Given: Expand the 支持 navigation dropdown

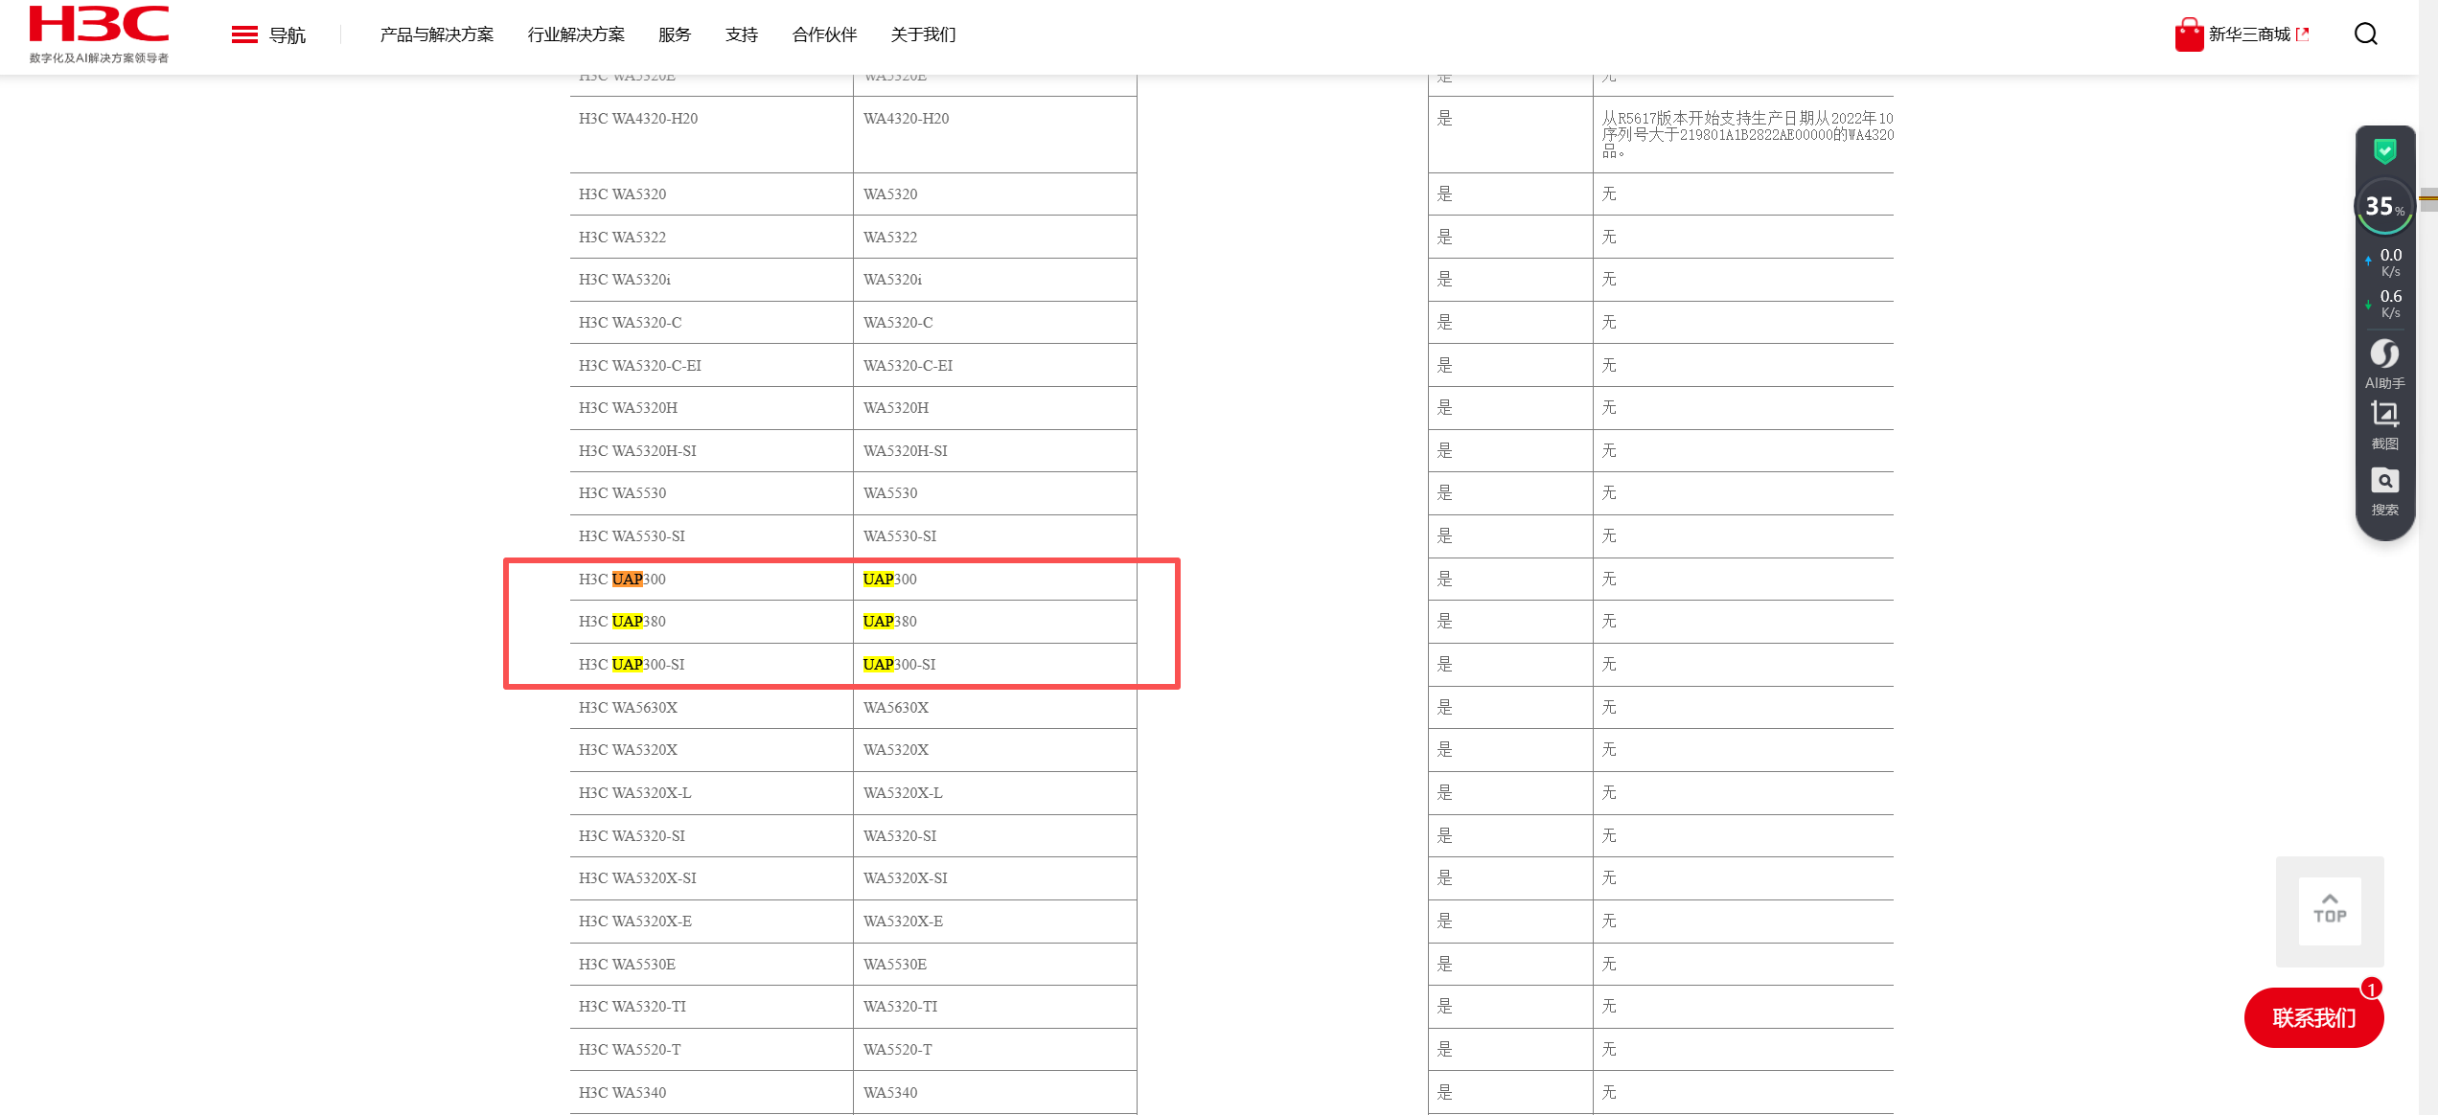Looking at the screenshot, I should click(741, 34).
